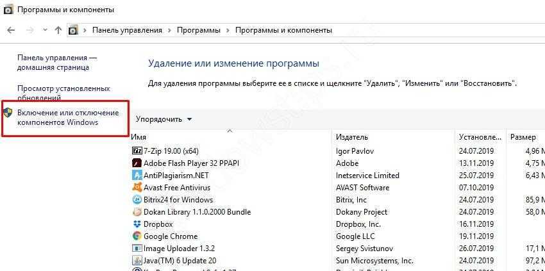Click publisher Sergey Svistunov cell
This screenshot has height=271, width=545.
pyautogui.click(x=365, y=249)
